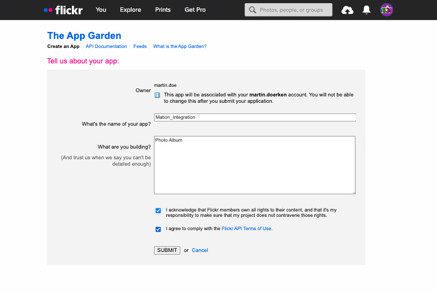Focus the Photos, people, or groups search box
This screenshot has width=437, height=293.
pos(288,10)
